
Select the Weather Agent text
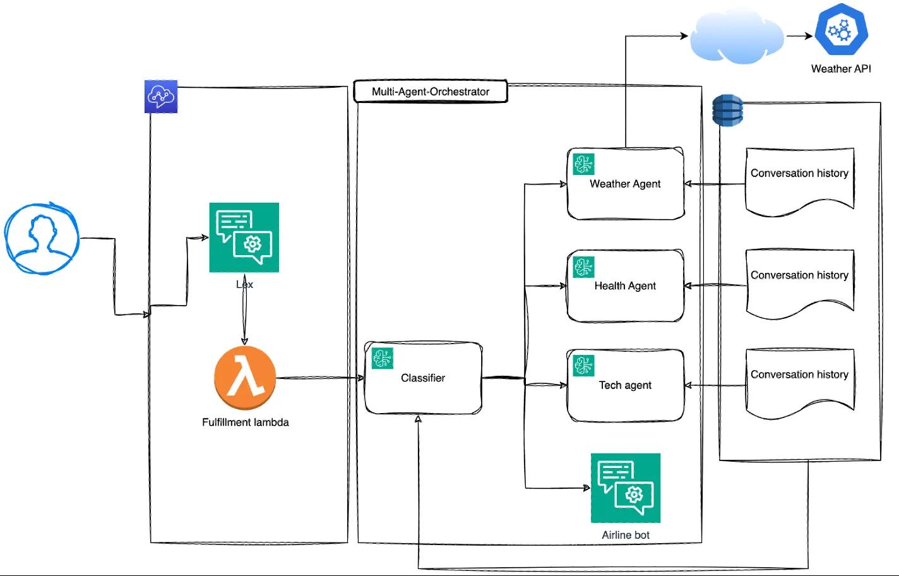click(625, 184)
